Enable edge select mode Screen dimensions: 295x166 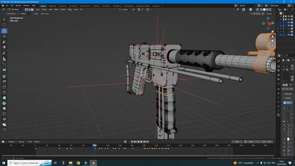[29, 9]
